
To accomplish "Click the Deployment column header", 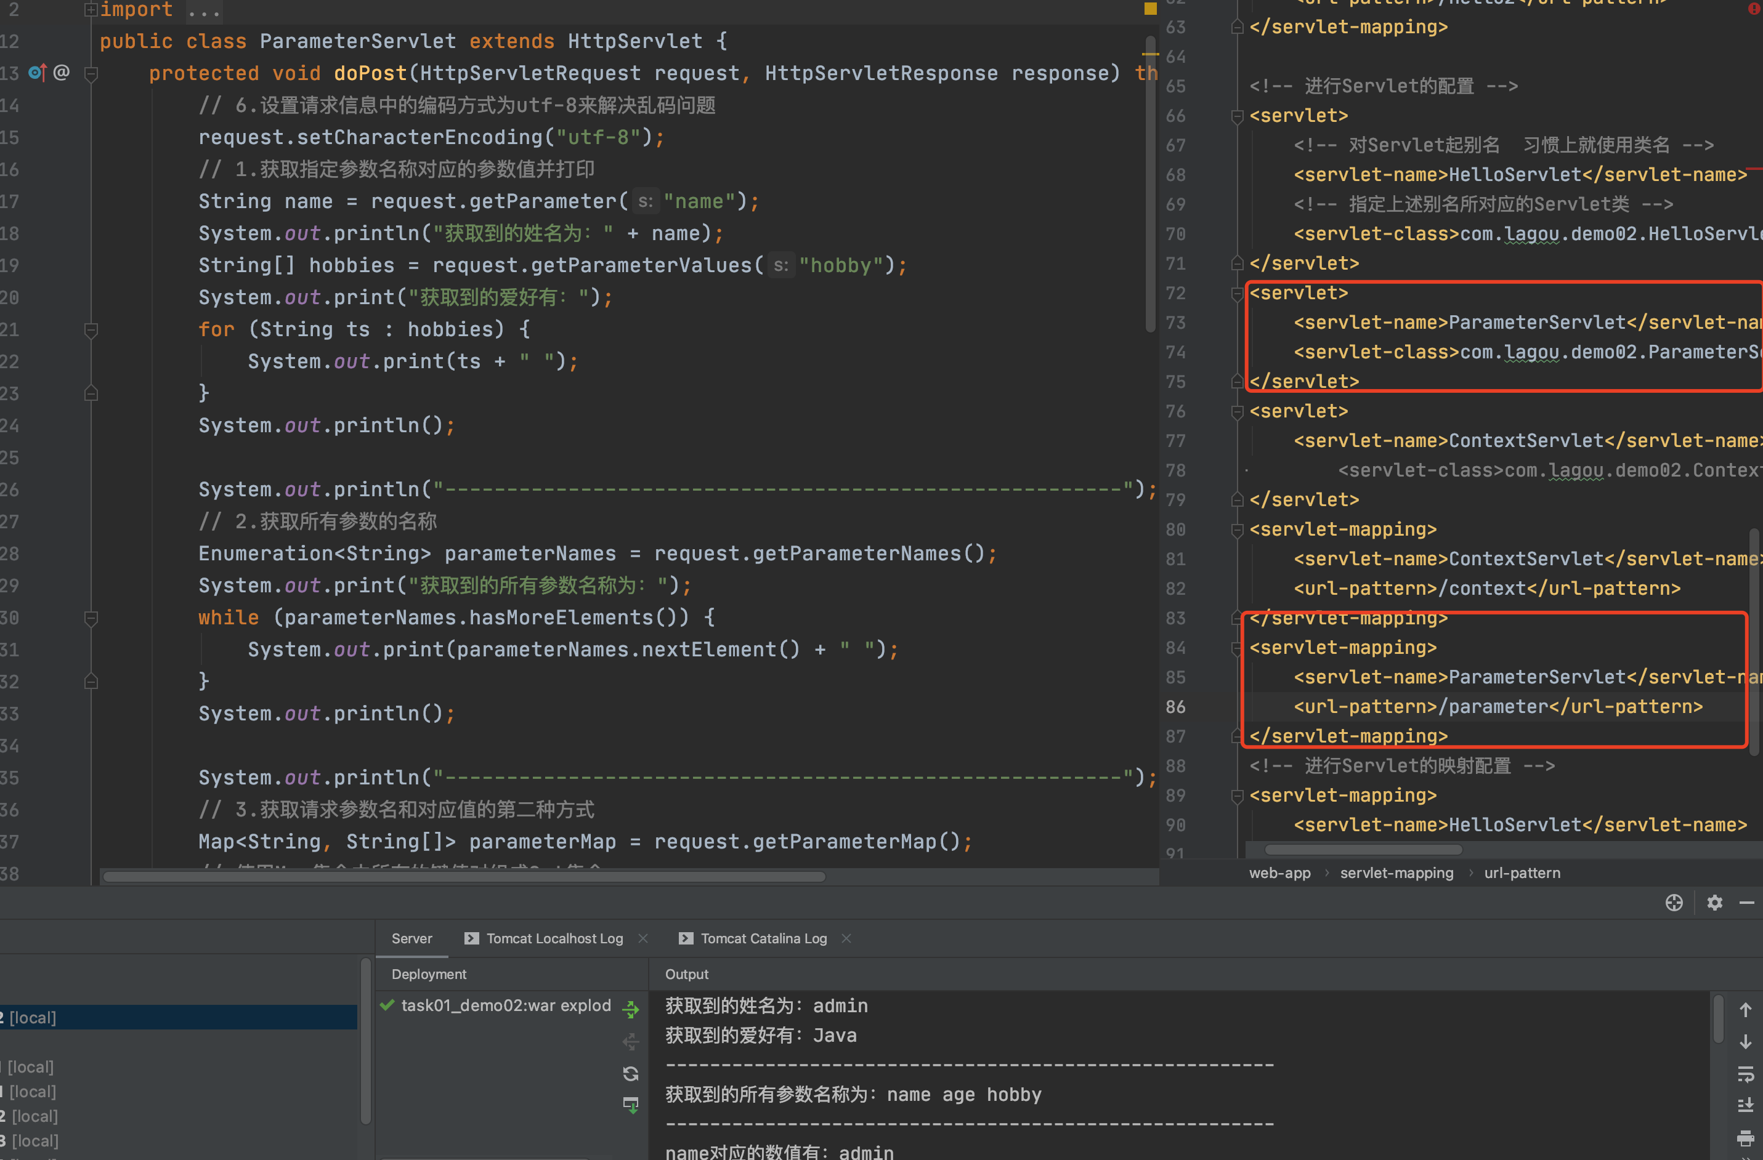I will coord(429,974).
